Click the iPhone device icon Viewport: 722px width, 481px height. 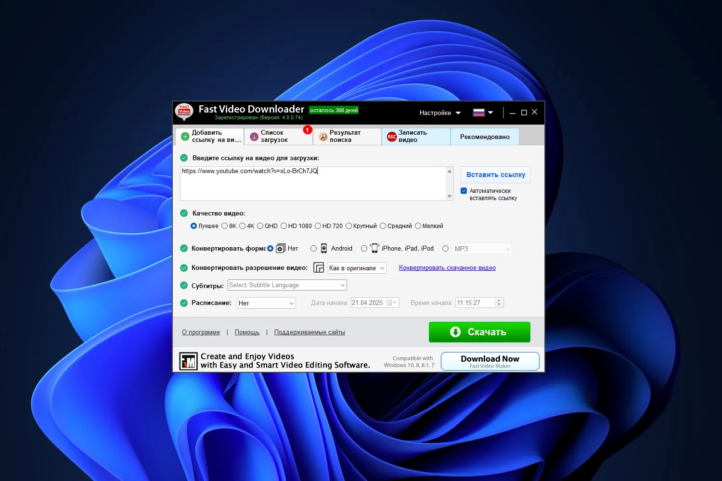point(374,248)
